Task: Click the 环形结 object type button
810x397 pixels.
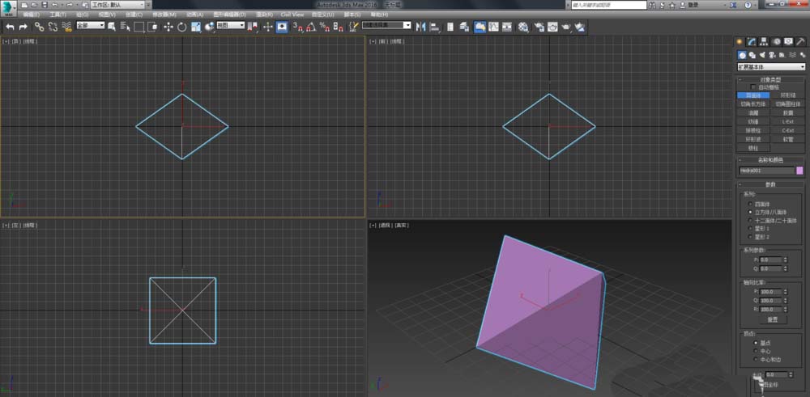Action: pyautogui.click(x=787, y=95)
